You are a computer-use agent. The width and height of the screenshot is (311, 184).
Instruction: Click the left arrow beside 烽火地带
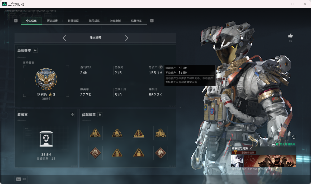(x=64, y=38)
